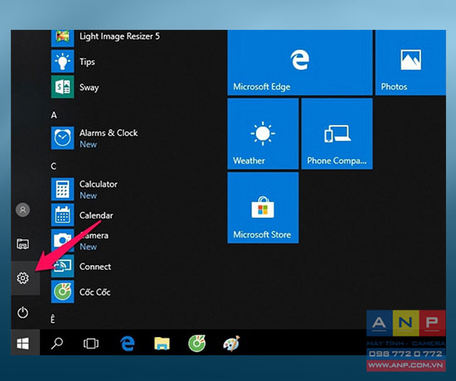Jump using letter C group header
This screenshot has width=456, height=381.
[54, 166]
